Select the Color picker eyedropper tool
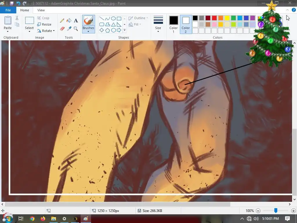The width and height of the screenshot is (297, 223). pyautogui.click(x=69, y=29)
